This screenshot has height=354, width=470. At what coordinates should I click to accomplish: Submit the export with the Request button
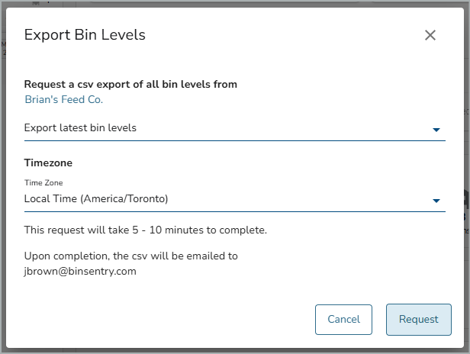coord(418,320)
